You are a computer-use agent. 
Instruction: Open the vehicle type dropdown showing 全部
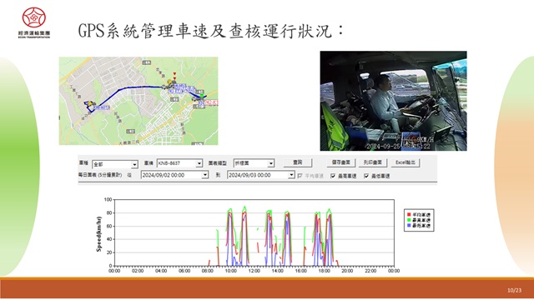115,164
